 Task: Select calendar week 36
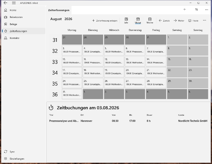click(55, 95)
